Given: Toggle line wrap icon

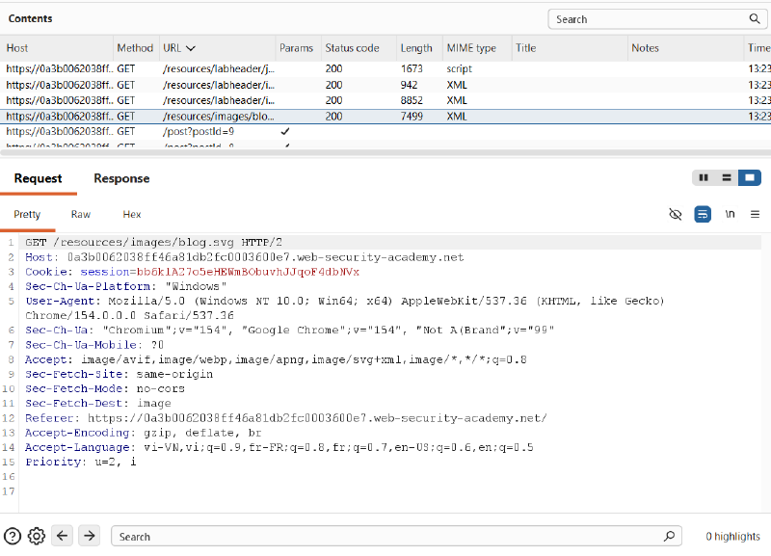Looking at the screenshot, I should click(703, 214).
